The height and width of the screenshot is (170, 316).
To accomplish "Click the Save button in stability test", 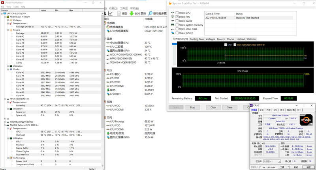I will point(230,107).
